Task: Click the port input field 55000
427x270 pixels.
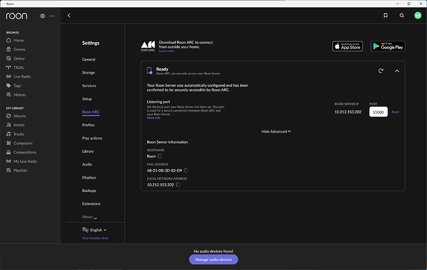Action: pos(378,112)
